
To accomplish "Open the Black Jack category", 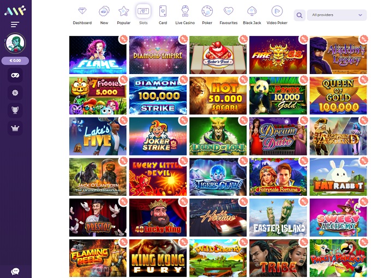I will tap(252, 15).
